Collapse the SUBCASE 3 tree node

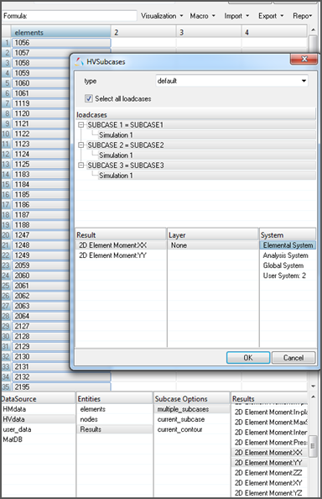pos(81,165)
